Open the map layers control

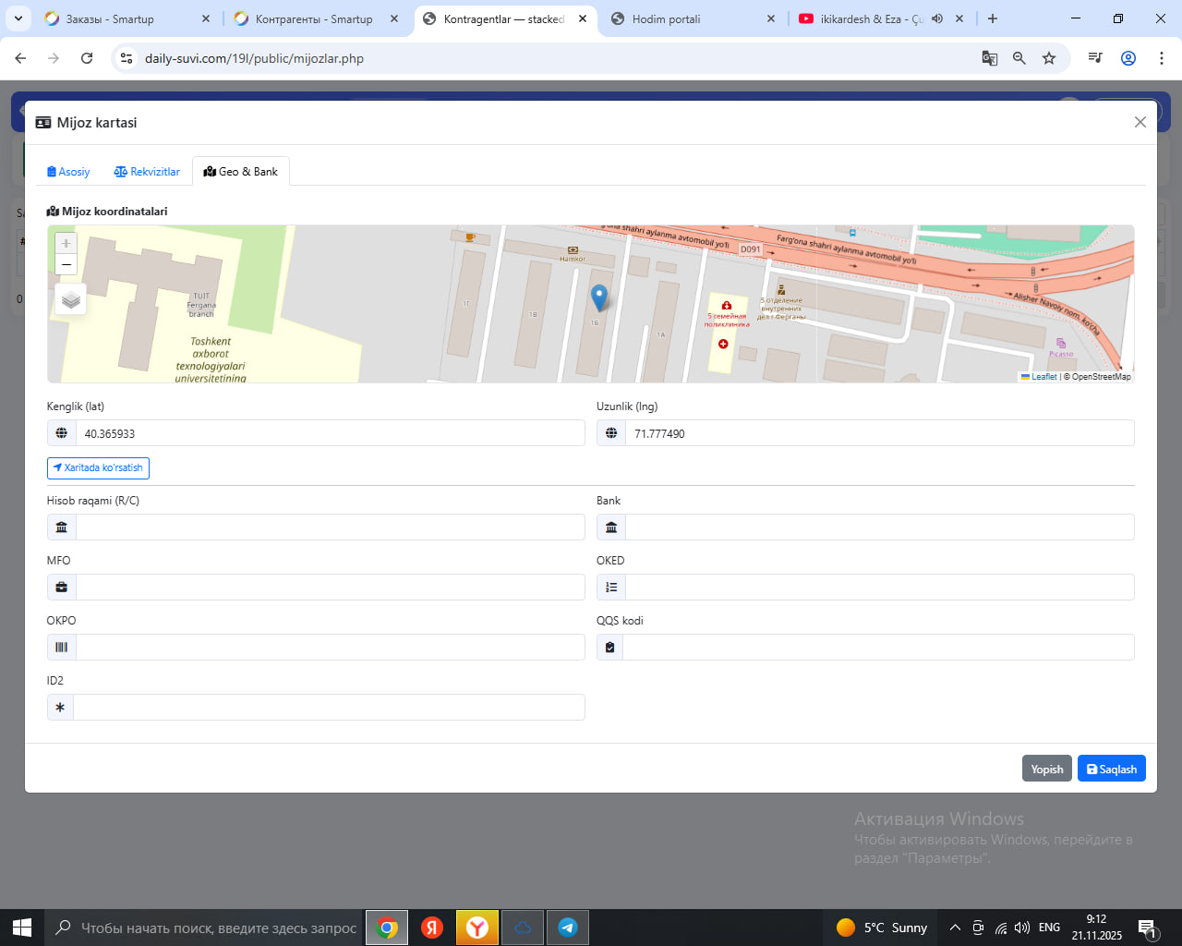tap(71, 299)
